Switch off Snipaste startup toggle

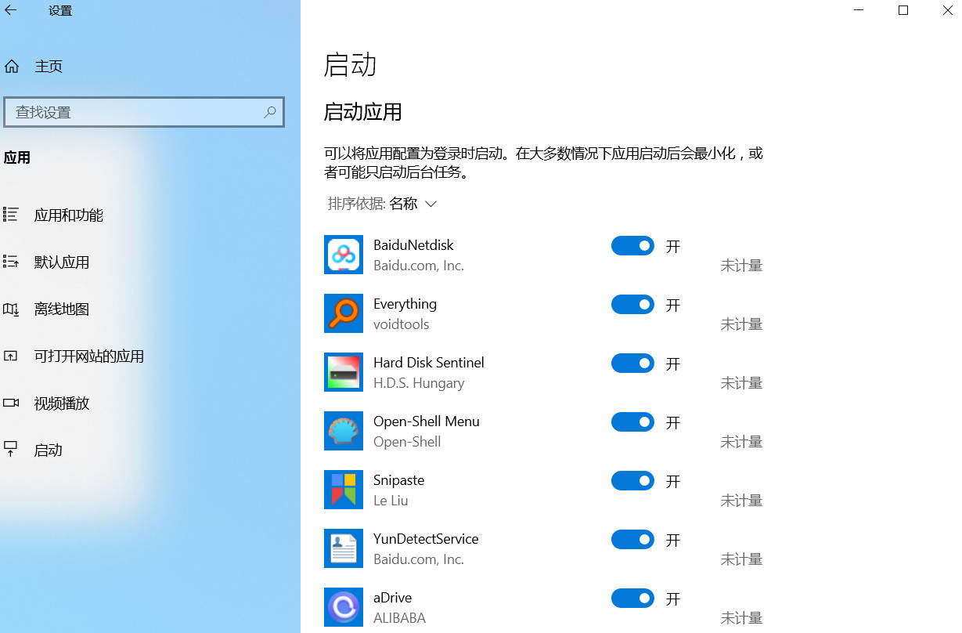click(x=632, y=481)
